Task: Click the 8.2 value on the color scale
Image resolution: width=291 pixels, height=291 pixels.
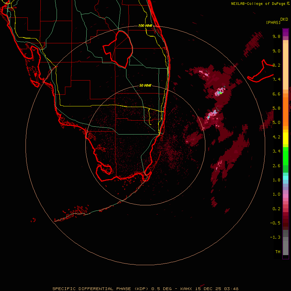Action: coord(276,65)
